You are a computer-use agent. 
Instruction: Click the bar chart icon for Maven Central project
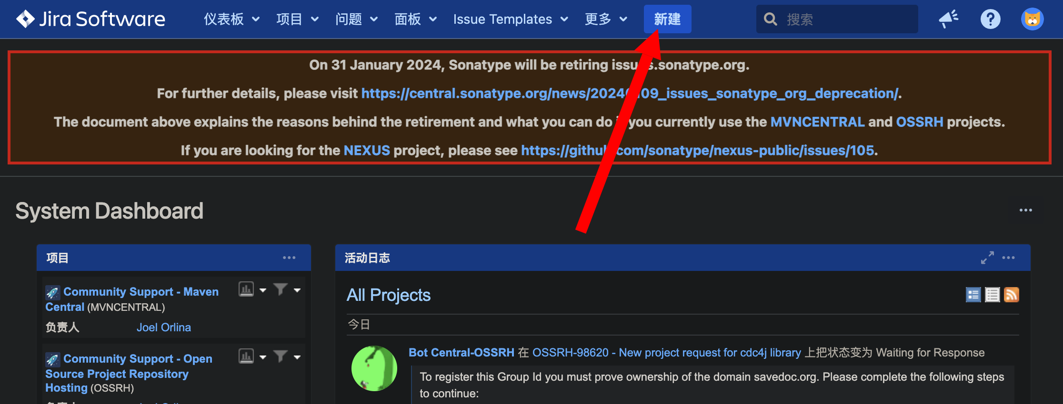pos(246,289)
